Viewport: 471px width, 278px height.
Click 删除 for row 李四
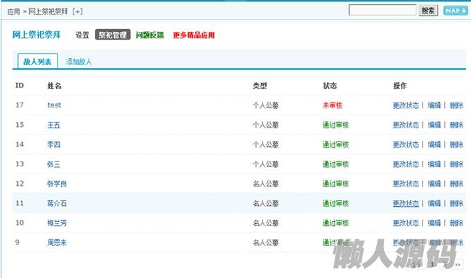(x=456, y=145)
